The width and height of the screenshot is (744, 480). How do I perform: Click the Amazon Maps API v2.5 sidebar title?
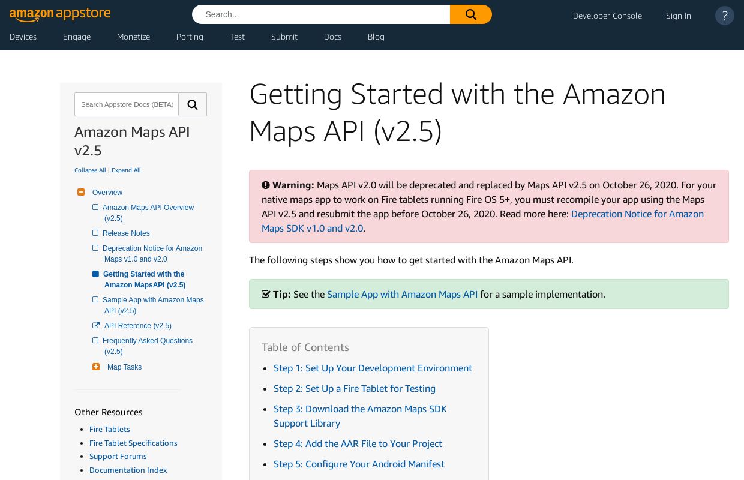[x=132, y=141]
